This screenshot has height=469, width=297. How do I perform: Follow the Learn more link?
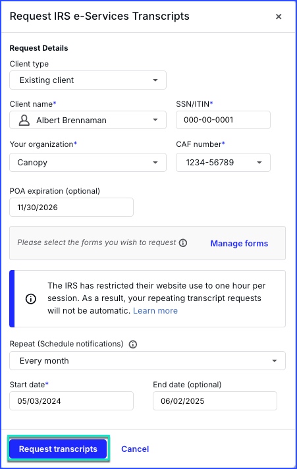coord(155,311)
